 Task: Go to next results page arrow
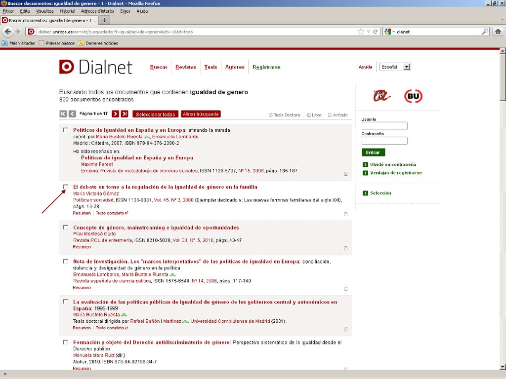[115, 114]
